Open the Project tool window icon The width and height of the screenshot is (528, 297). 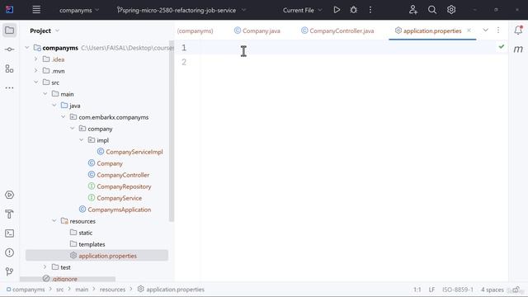tap(9, 31)
